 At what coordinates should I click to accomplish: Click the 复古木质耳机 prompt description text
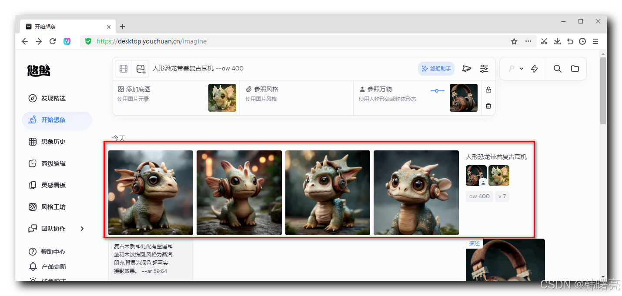point(144,259)
